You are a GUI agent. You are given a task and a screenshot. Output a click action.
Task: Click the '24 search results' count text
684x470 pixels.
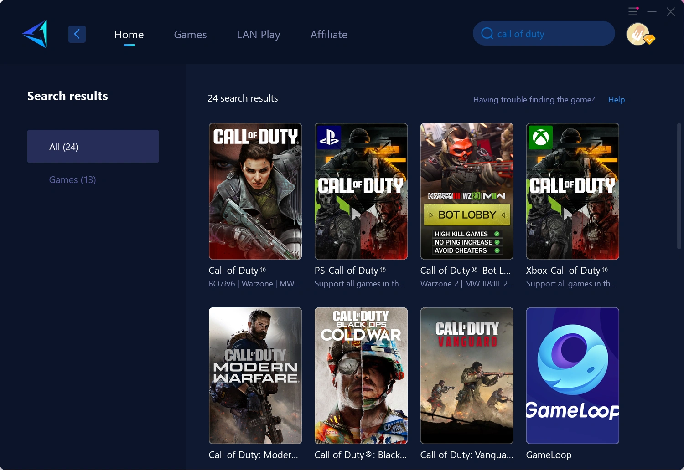(x=243, y=98)
